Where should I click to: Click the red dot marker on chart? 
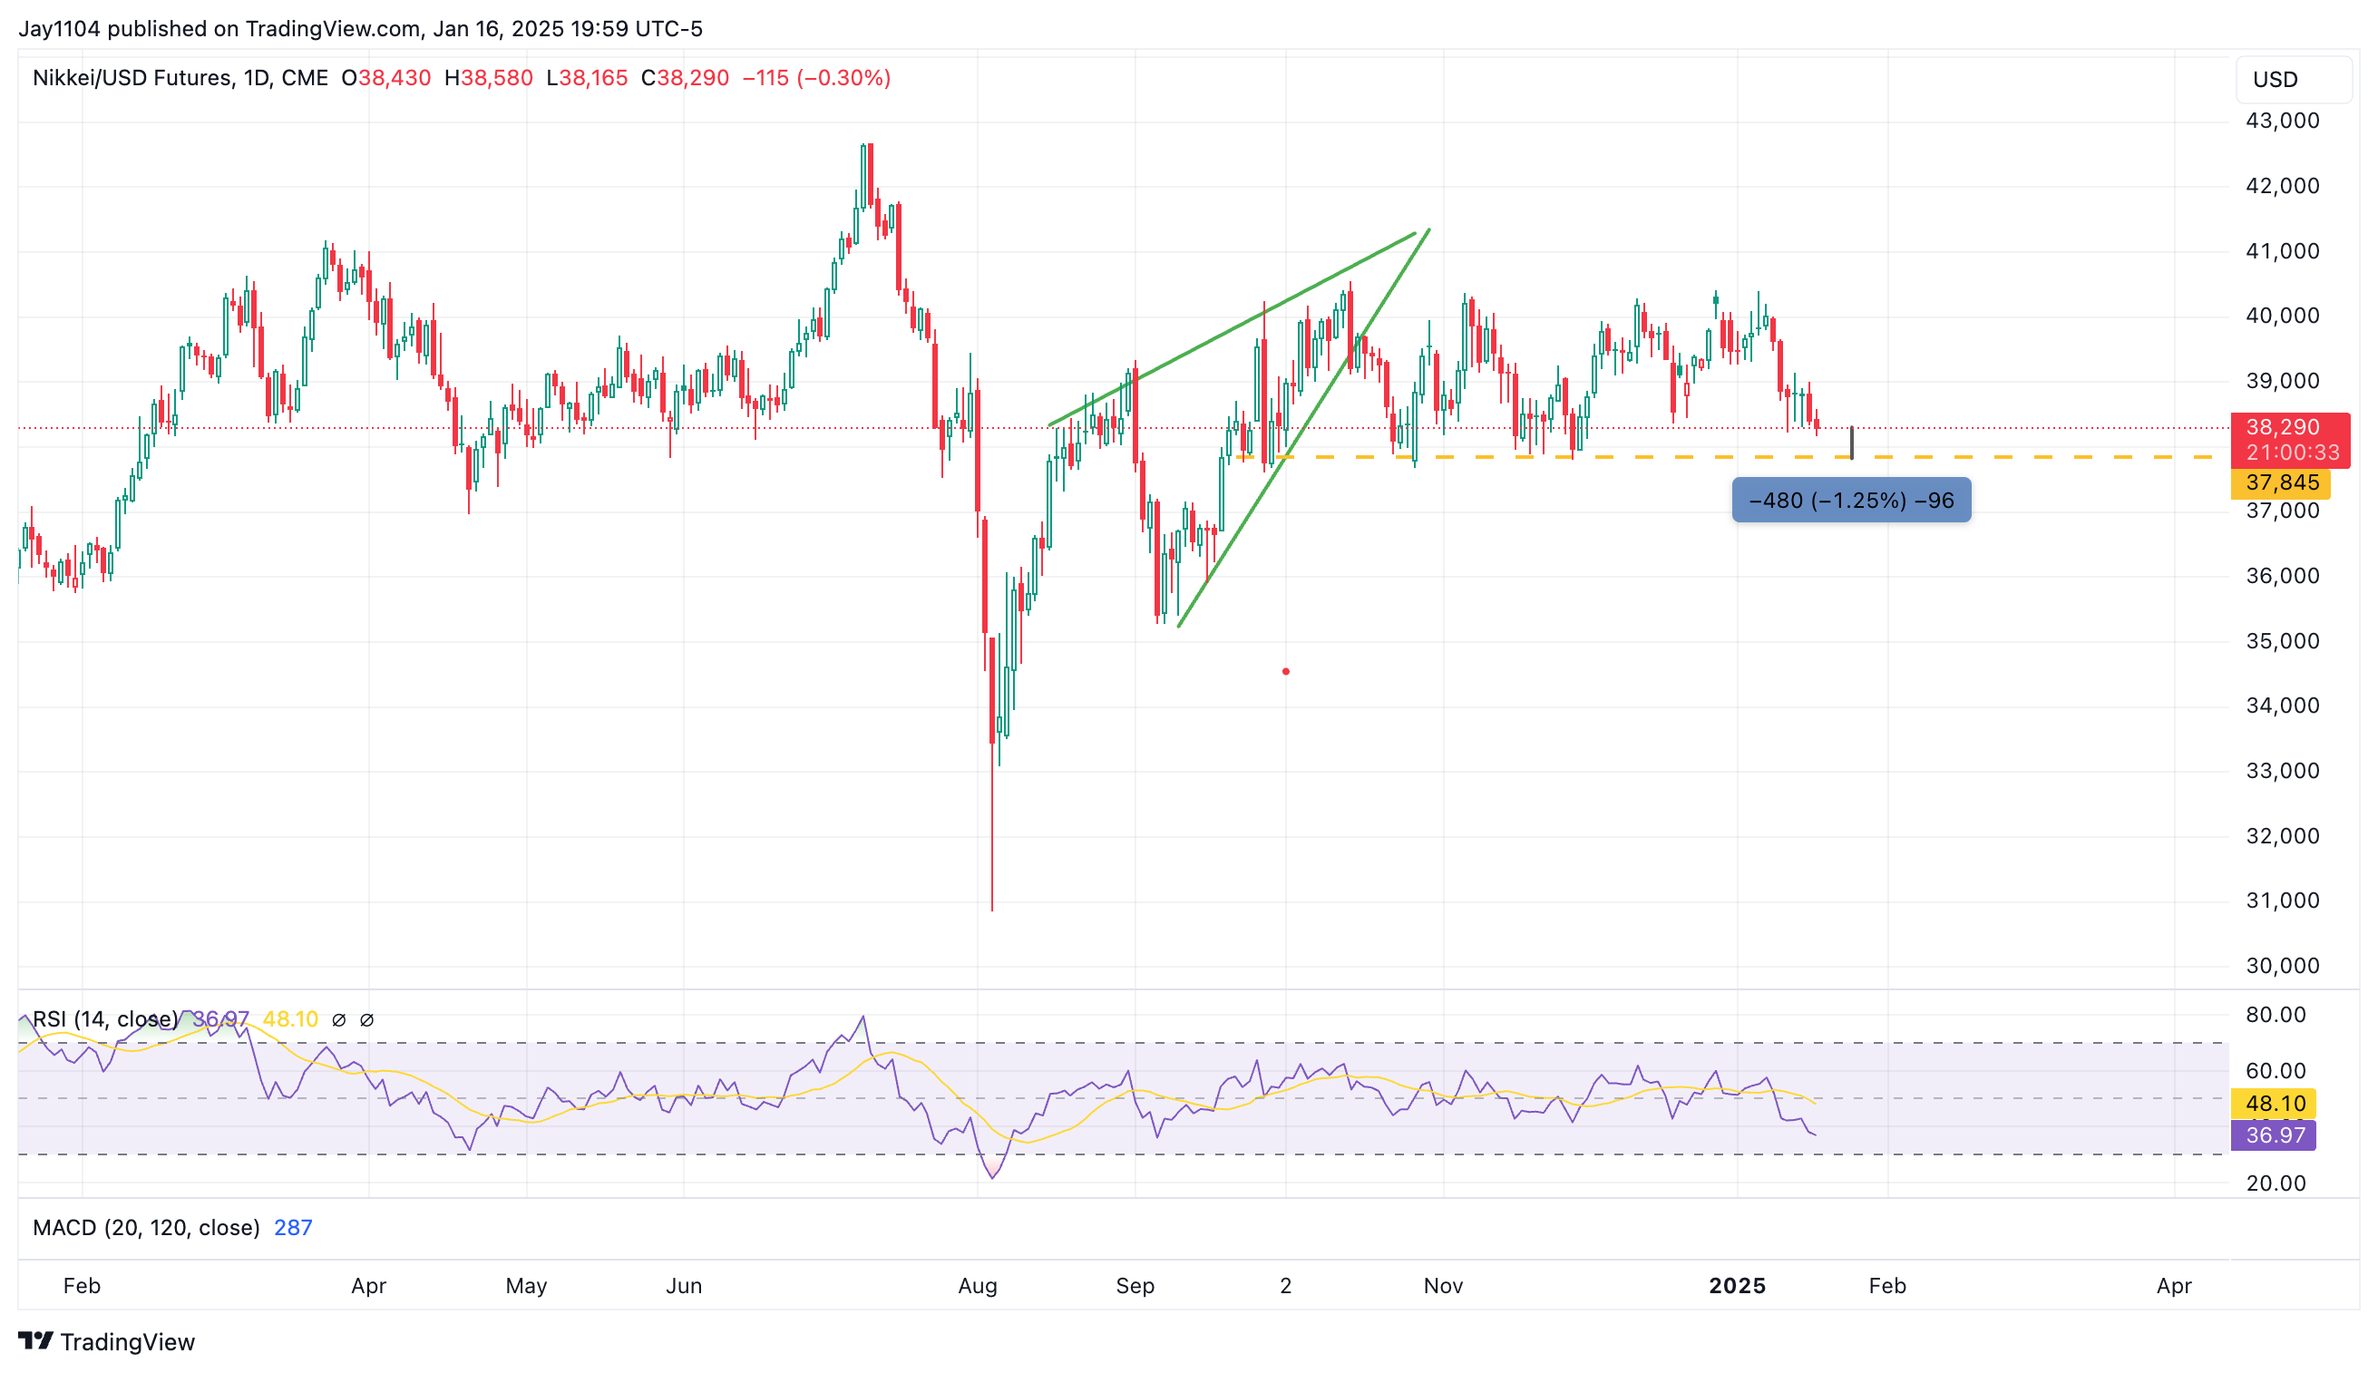tap(1285, 671)
